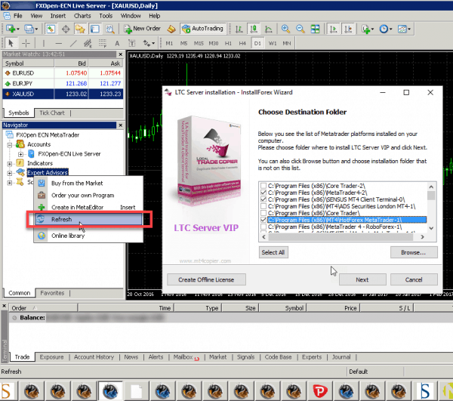This screenshot has width=453, height=401.
Task: Select the cursor arrow tool
Action: 11,43
